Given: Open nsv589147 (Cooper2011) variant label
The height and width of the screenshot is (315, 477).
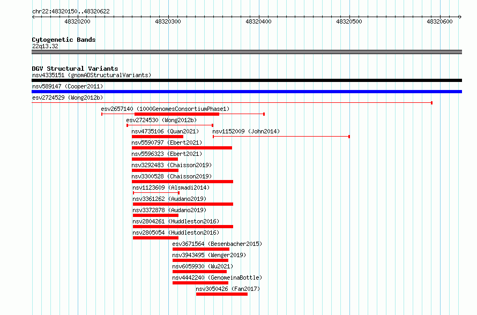Looking at the screenshot, I should (68, 86).
